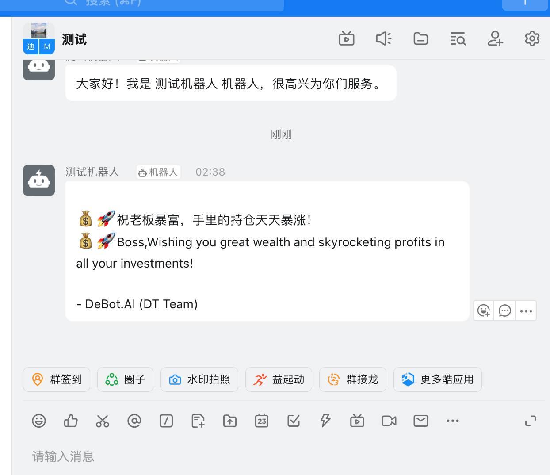Click the group announcement speaker icon
The height and width of the screenshot is (475, 550).
(383, 39)
